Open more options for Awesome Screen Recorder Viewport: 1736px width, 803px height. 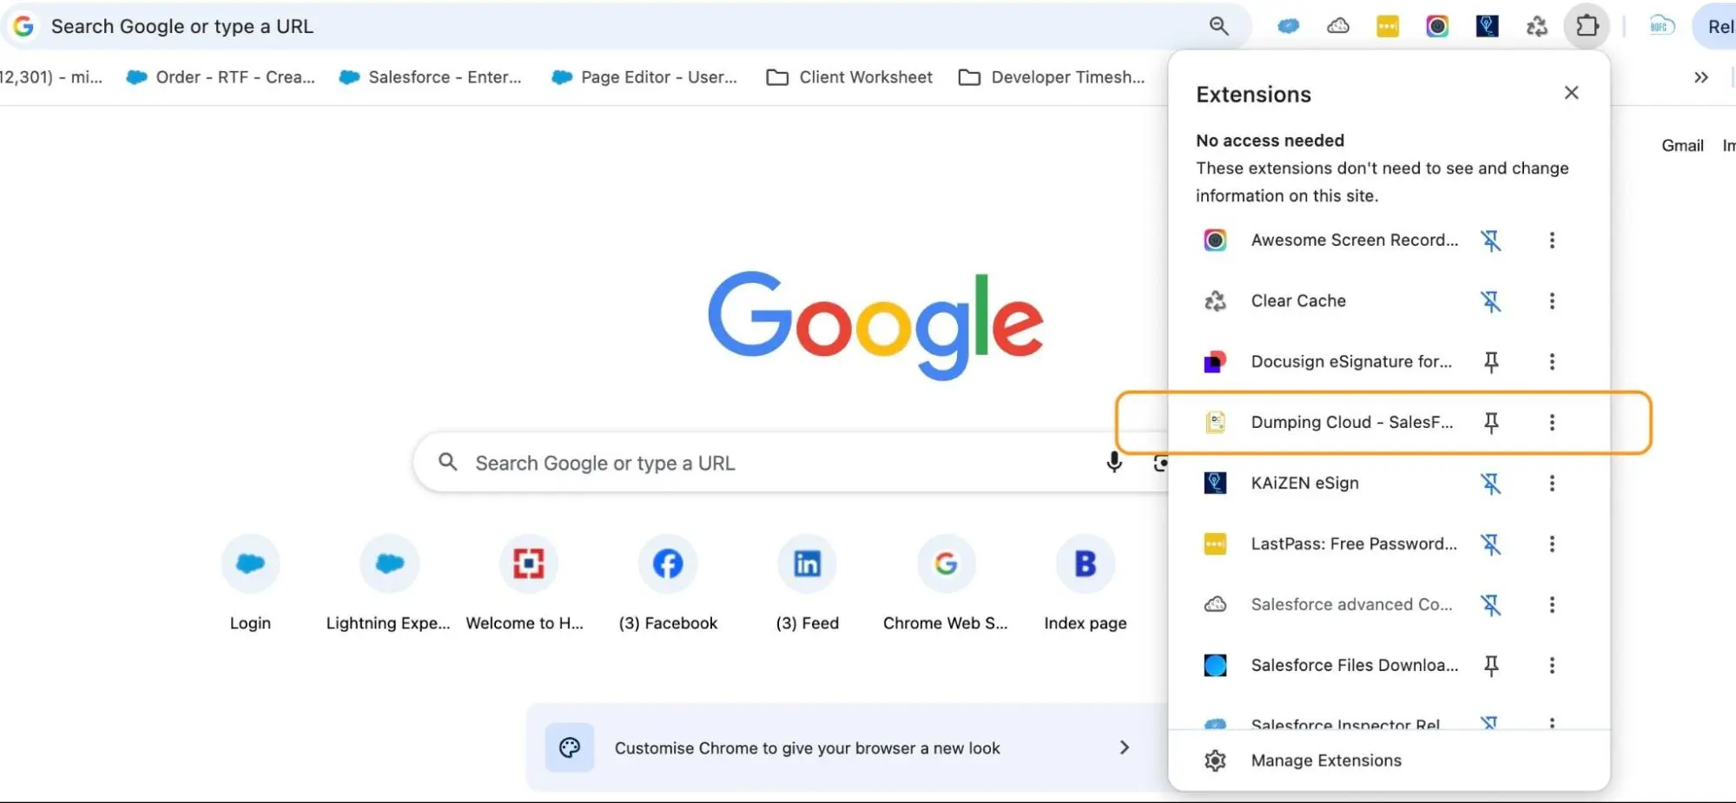pos(1552,240)
